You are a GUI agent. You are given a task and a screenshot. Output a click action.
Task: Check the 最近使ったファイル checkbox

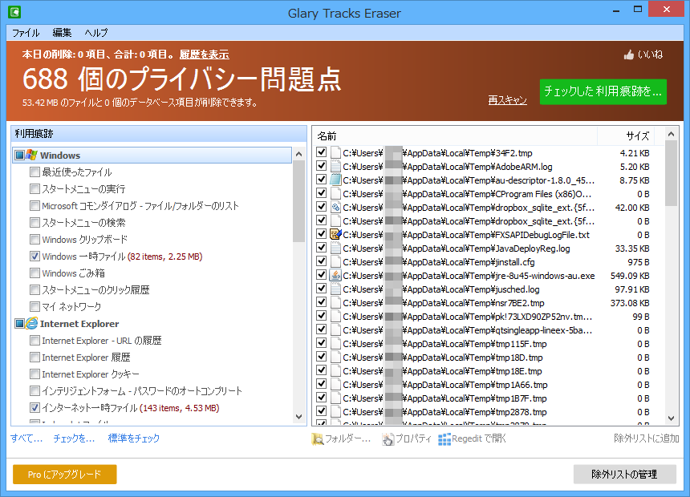tap(34, 172)
